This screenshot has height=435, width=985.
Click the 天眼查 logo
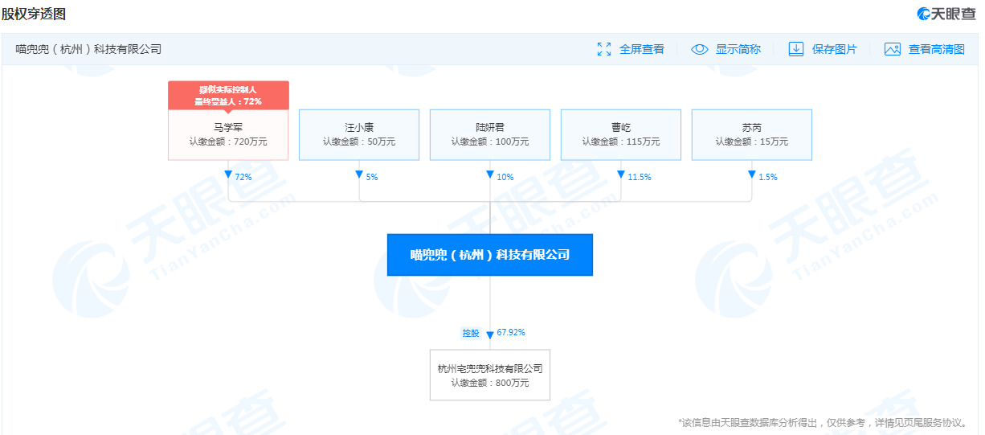[x=946, y=14]
